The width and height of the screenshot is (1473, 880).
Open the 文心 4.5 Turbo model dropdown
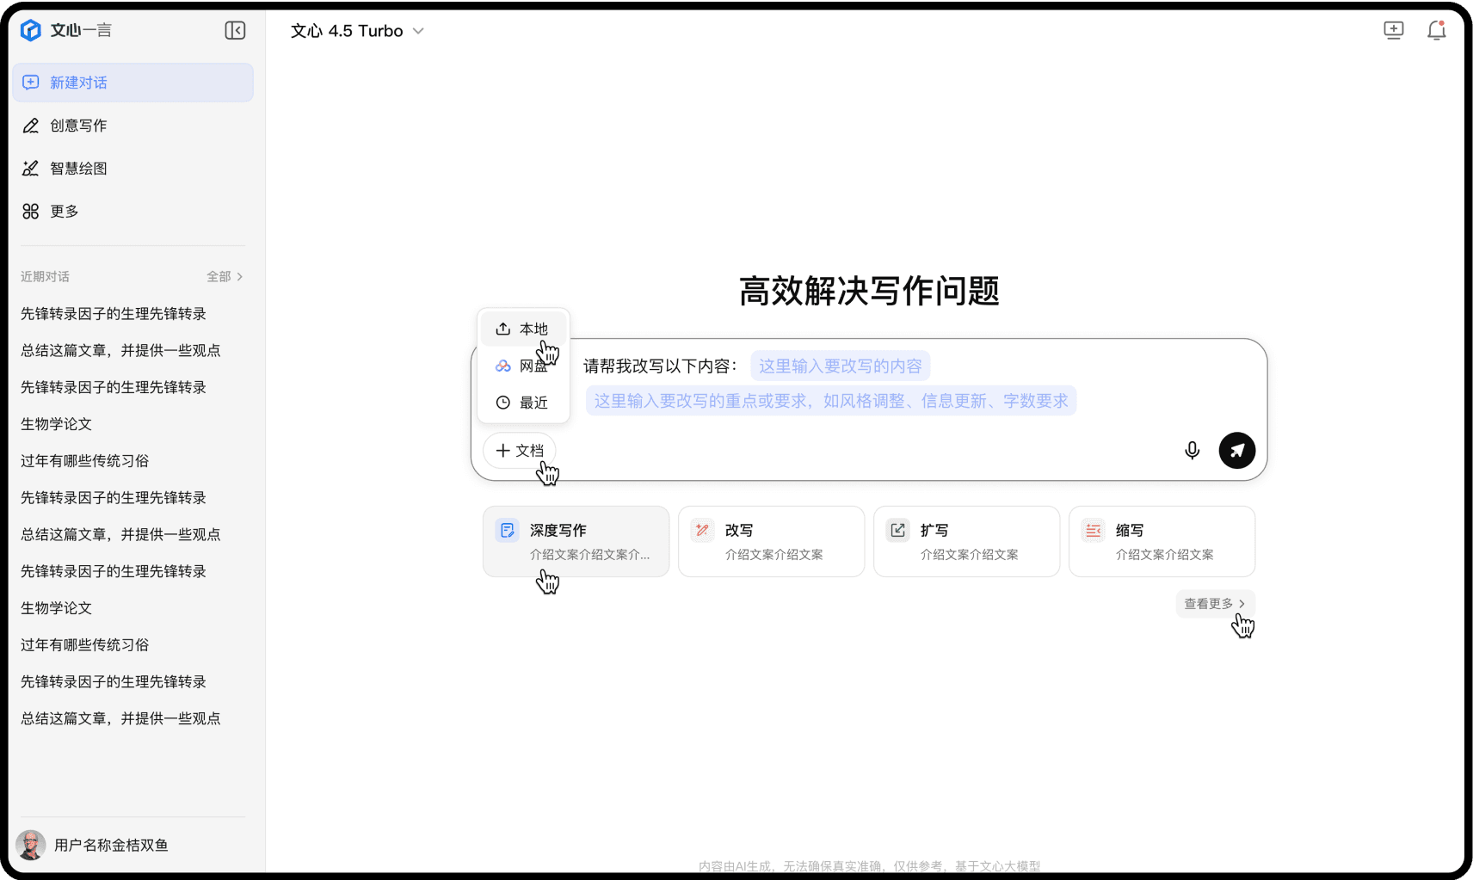point(358,31)
